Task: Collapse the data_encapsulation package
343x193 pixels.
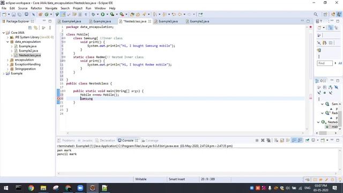Action: click(8, 42)
